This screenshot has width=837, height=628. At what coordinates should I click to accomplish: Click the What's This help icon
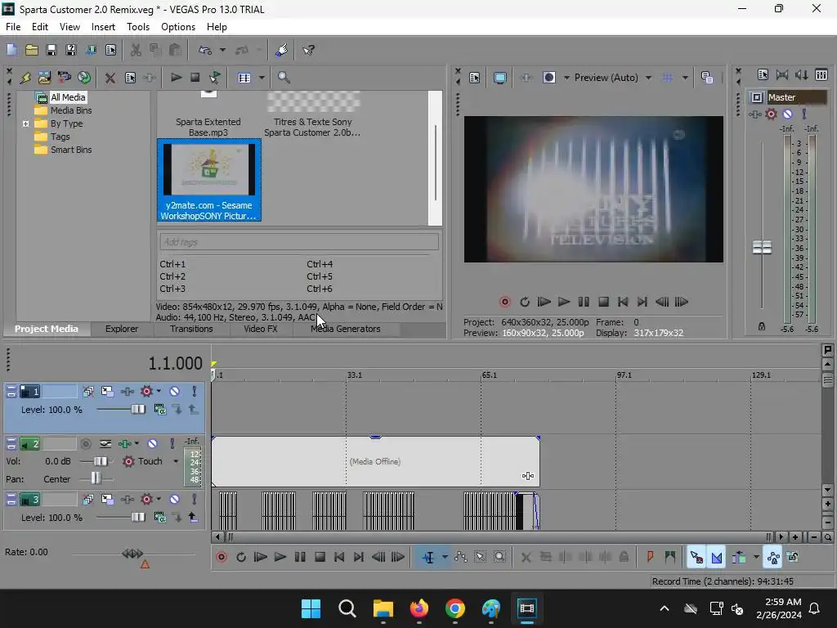point(308,50)
